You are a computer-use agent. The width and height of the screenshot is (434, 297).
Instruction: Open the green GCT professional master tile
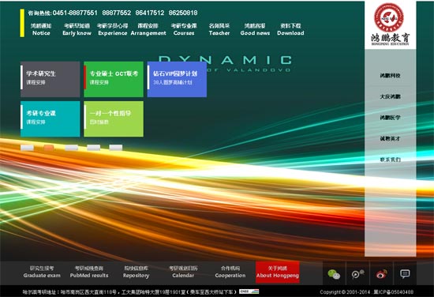click(x=114, y=79)
